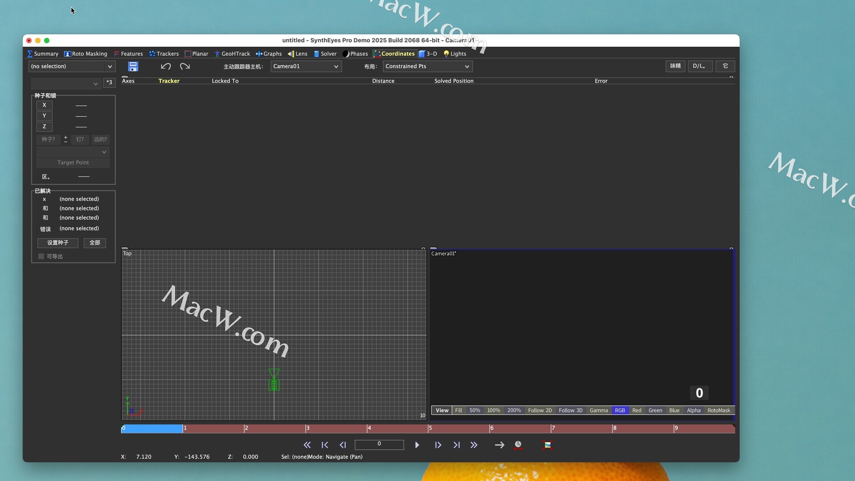The width and height of the screenshot is (855, 481).
Task: Switch to the Graphs room
Action: [269, 54]
